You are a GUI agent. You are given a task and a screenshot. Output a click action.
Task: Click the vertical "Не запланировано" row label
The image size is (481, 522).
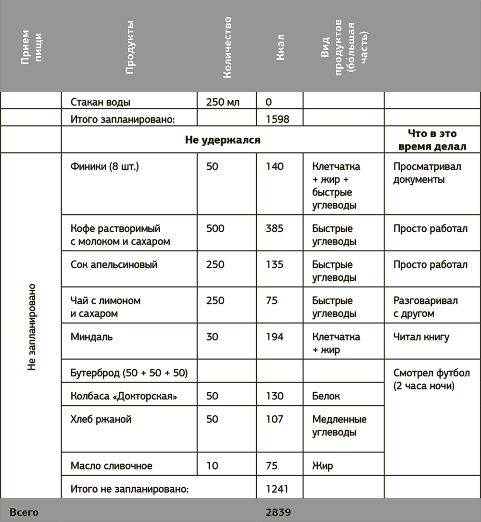(x=32, y=327)
